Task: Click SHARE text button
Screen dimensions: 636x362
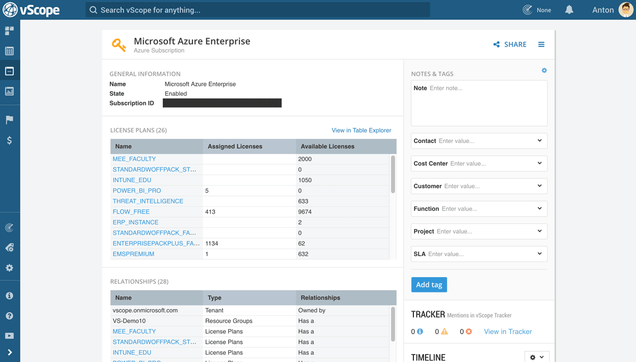Action: 515,45
